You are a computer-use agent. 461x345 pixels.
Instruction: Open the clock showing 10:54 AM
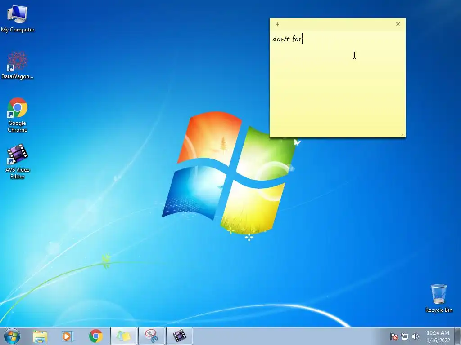pos(438,336)
